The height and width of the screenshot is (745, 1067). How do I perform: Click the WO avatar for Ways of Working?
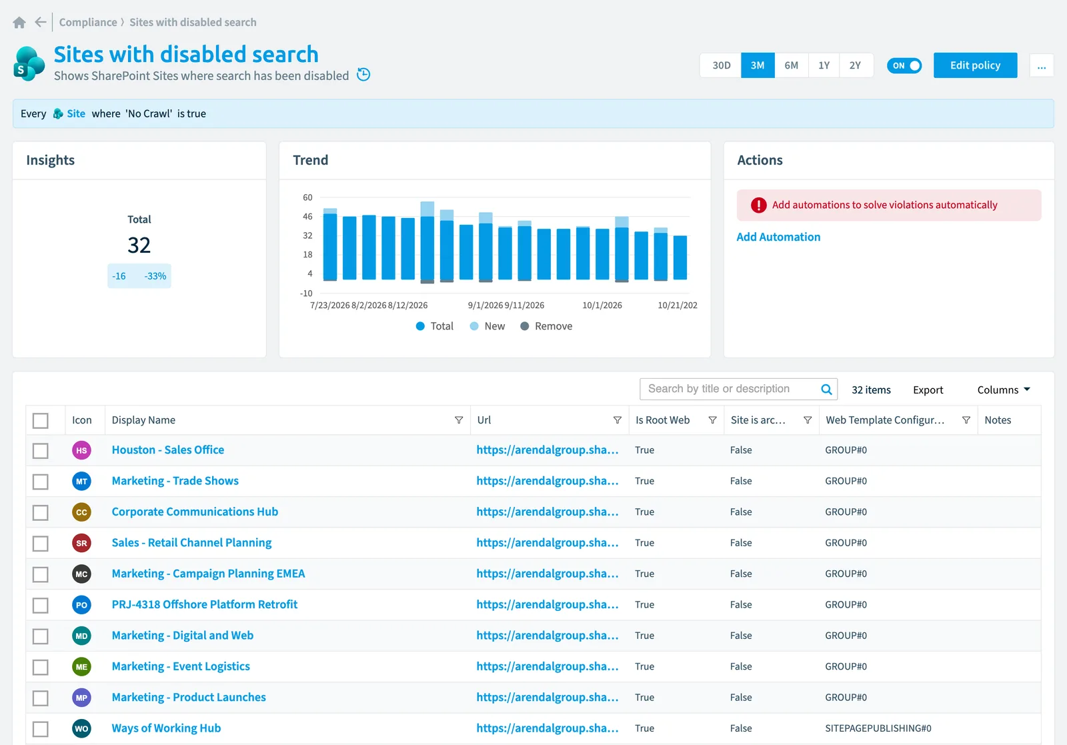tap(81, 728)
